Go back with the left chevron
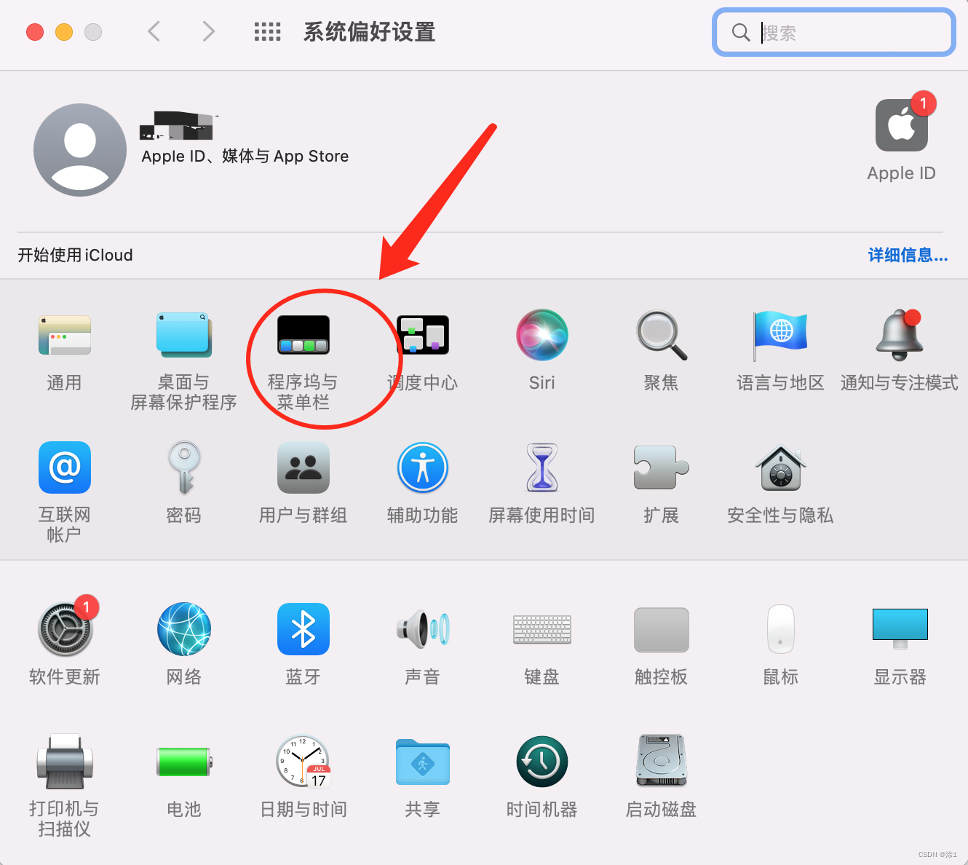Image resolution: width=968 pixels, height=865 pixels. 154,31
